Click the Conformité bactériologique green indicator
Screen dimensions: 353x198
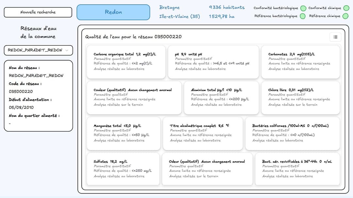coord(303,8)
